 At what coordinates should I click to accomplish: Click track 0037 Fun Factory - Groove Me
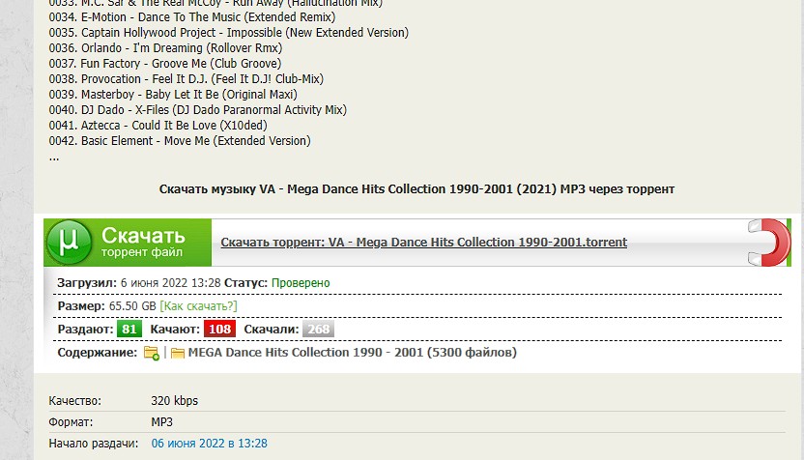(165, 63)
